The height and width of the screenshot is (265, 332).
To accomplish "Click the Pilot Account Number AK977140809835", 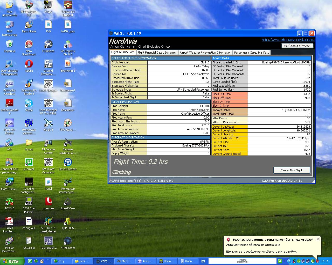I will point(179,129).
